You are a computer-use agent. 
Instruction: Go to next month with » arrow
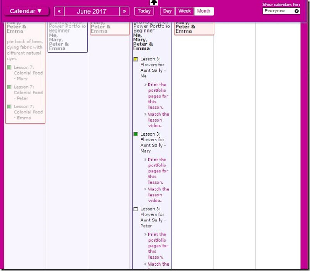(124, 11)
